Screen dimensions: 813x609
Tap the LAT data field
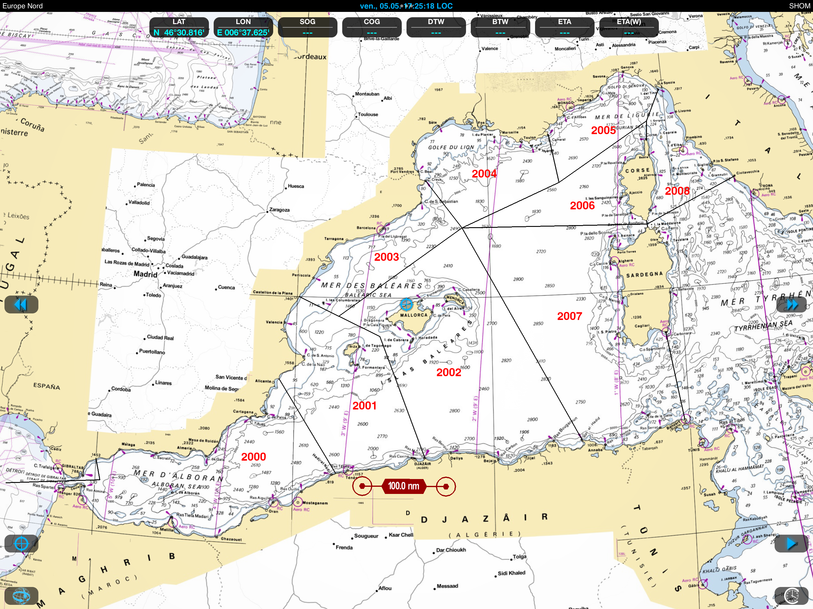[x=179, y=27]
